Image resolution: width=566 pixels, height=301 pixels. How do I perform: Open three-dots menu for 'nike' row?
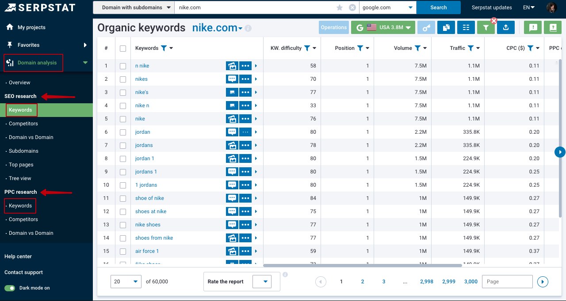(245, 119)
